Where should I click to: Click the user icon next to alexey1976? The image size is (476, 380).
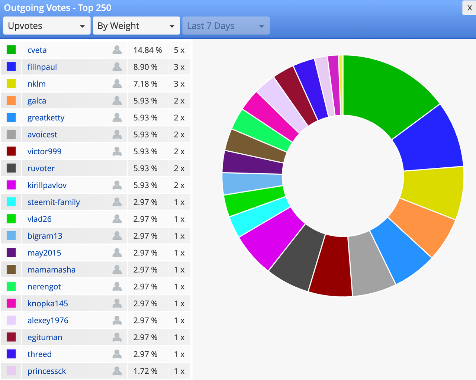[117, 321]
